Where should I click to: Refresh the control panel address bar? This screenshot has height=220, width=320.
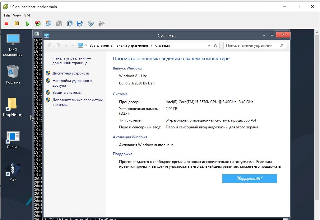[216, 45]
